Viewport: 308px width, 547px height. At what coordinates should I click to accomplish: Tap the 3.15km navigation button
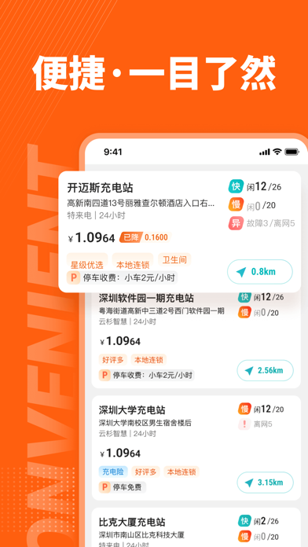[x=265, y=483]
